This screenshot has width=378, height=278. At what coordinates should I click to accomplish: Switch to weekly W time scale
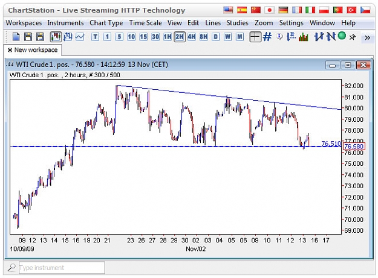(x=227, y=37)
